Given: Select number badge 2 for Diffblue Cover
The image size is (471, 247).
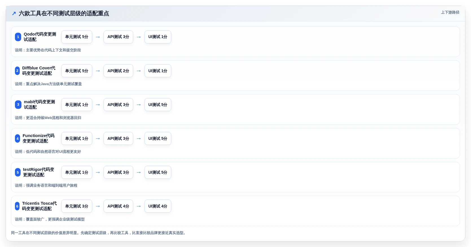Looking at the screenshot, I should tap(17, 71).
